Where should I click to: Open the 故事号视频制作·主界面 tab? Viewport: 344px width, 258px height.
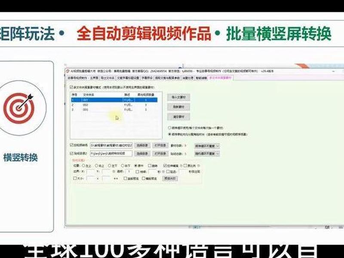83,78
